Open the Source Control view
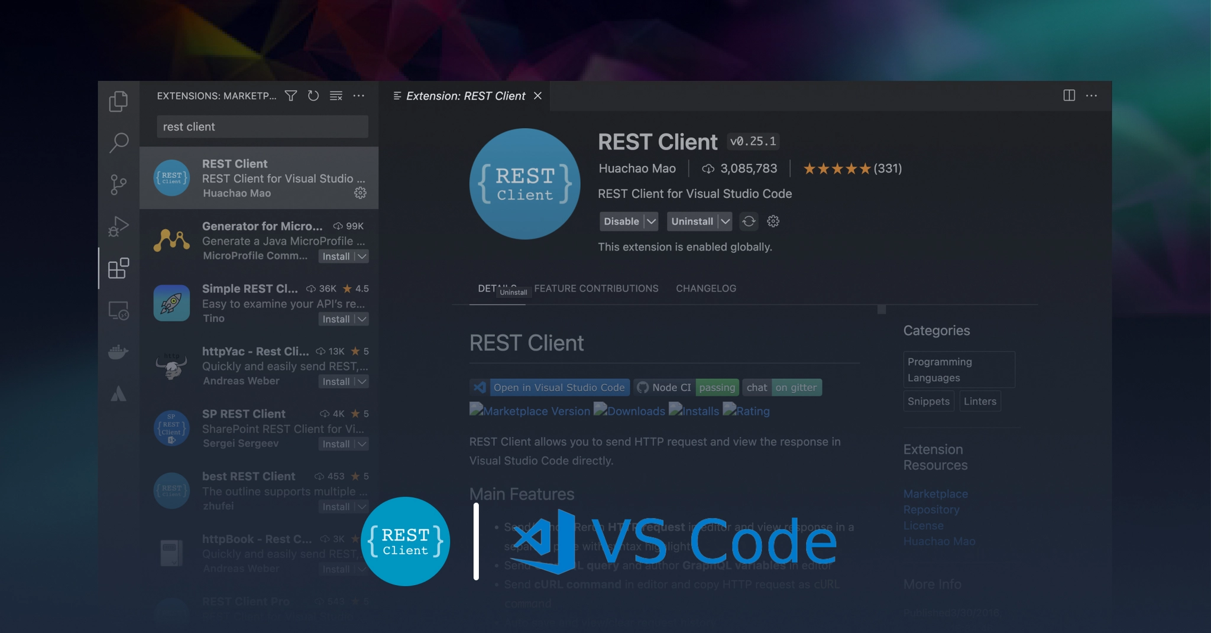The width and height of the screenshot is (1211, 633). click(118, 184)
